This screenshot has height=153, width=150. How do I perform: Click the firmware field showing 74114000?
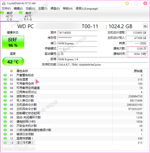pos(77,32)
